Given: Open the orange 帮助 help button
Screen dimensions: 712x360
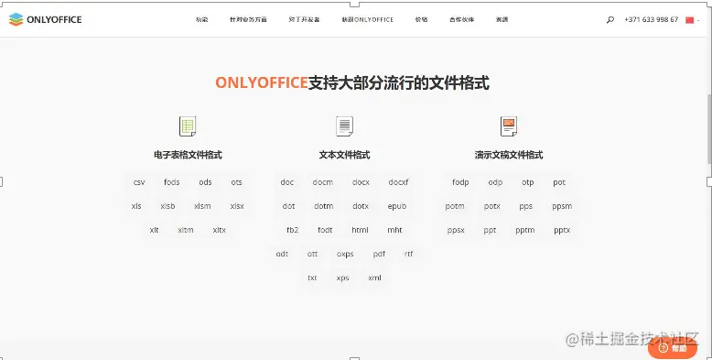Looking at the screenshot, I should [x=673, y=348].
